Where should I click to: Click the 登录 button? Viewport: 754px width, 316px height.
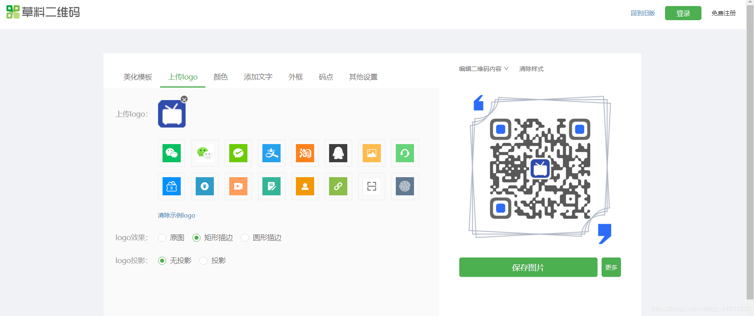tap(683, 13)
